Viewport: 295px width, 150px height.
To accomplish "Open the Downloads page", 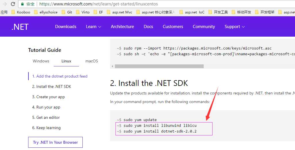I will [66, 27].
